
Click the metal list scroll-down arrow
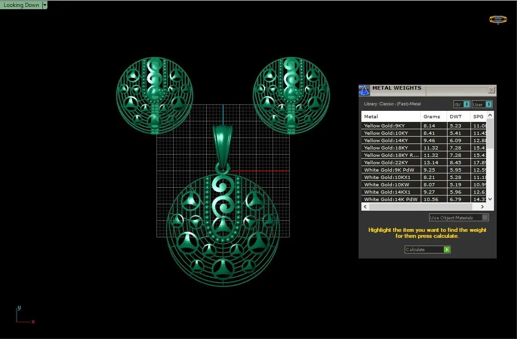pyautogui.click(x=490, y=199)
